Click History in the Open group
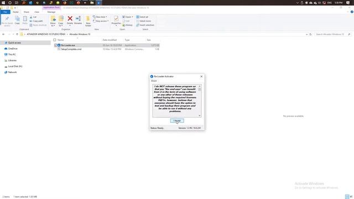Screen dimensions: 354x199 click(128, 25)
